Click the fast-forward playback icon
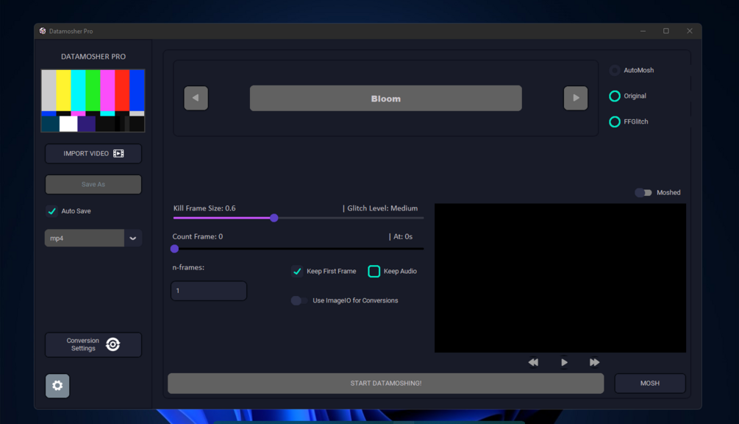739x424 pixels. tap(594, 362)
